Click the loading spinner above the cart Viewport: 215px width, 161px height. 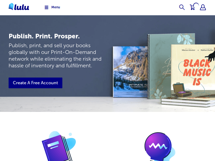pos(196,5)
